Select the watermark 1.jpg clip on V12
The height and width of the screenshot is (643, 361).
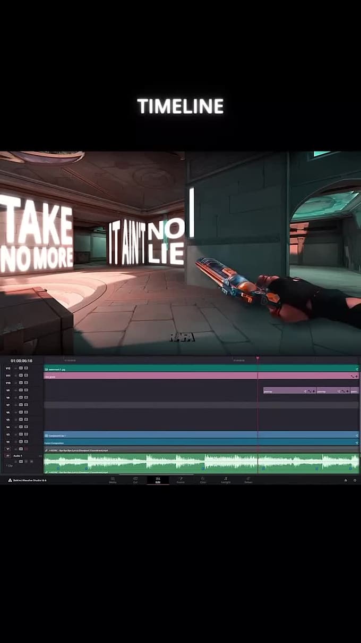(x=201, y=369)
